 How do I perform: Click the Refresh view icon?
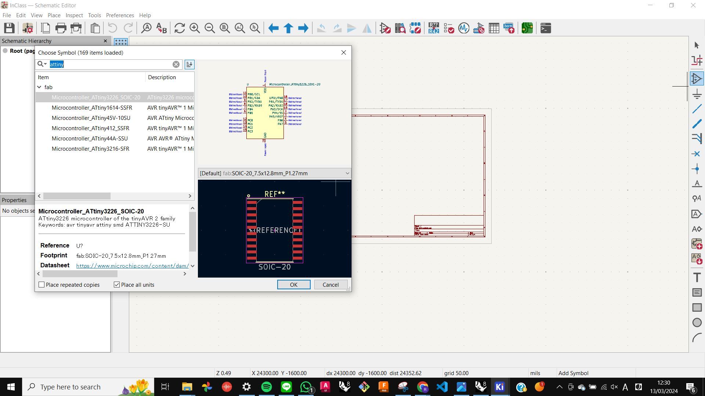tap(180, 28)
